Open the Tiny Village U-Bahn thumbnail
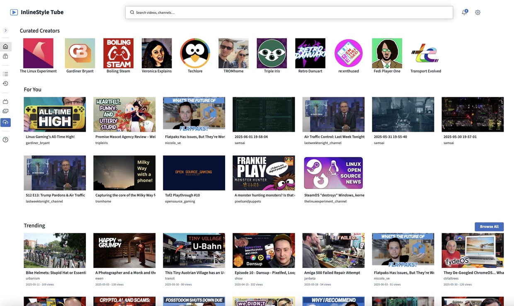Viewport: 514px width, 306px height. (194, 251)
